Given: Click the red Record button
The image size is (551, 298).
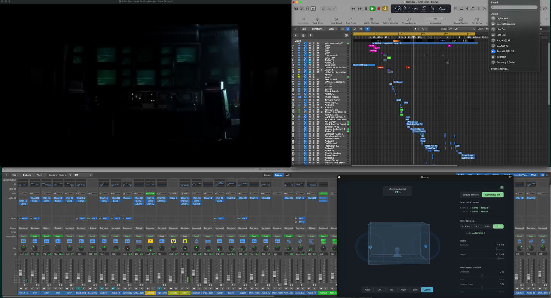Looking at the screenshot, I should click(x=379, y=9).
